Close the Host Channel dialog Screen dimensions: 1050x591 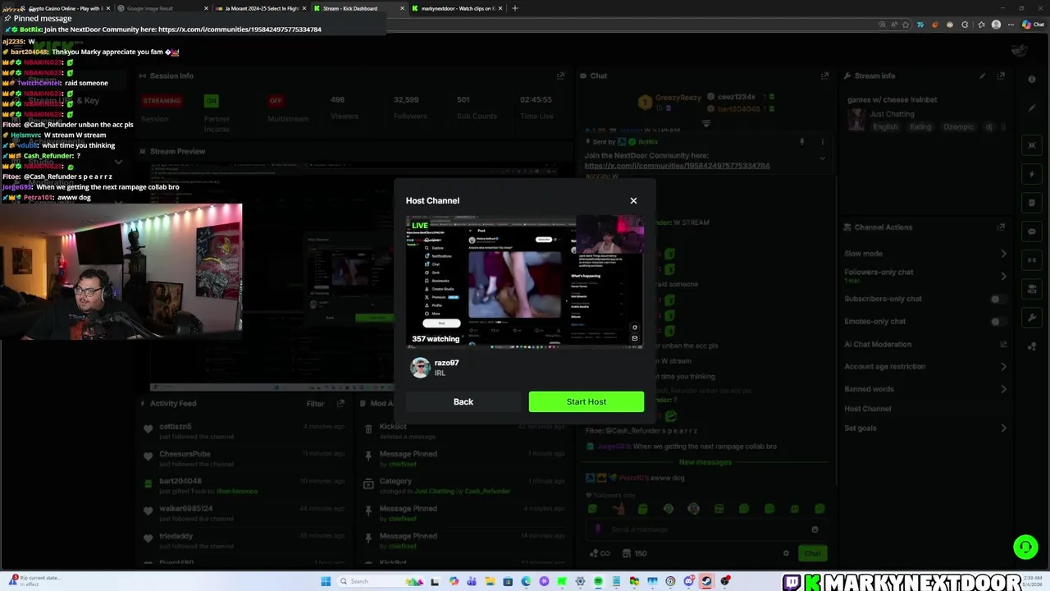(633, 200)
